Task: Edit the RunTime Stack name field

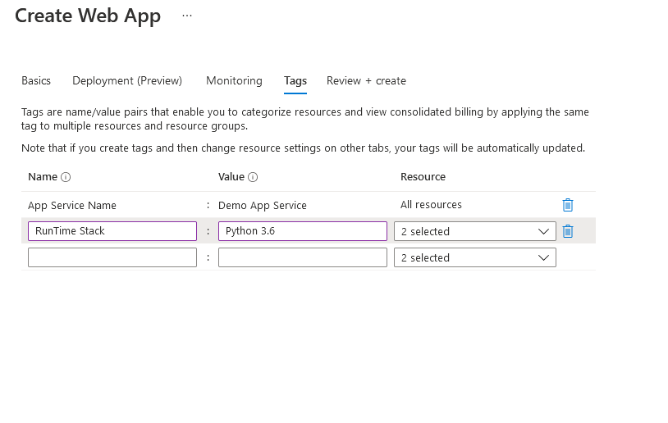Action: [112, 231]
